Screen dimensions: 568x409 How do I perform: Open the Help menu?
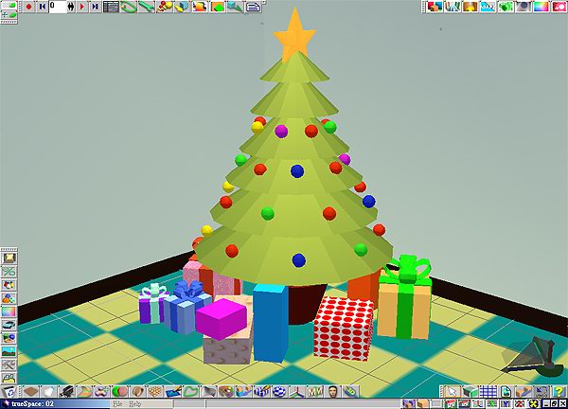(135, 403)
